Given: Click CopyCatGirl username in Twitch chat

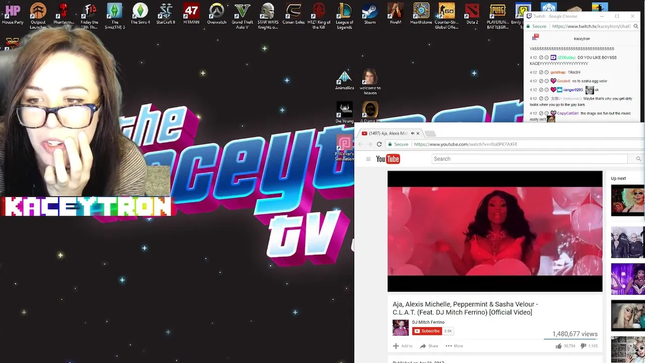Looking at the screenshot, I should [x=567, y=113].
